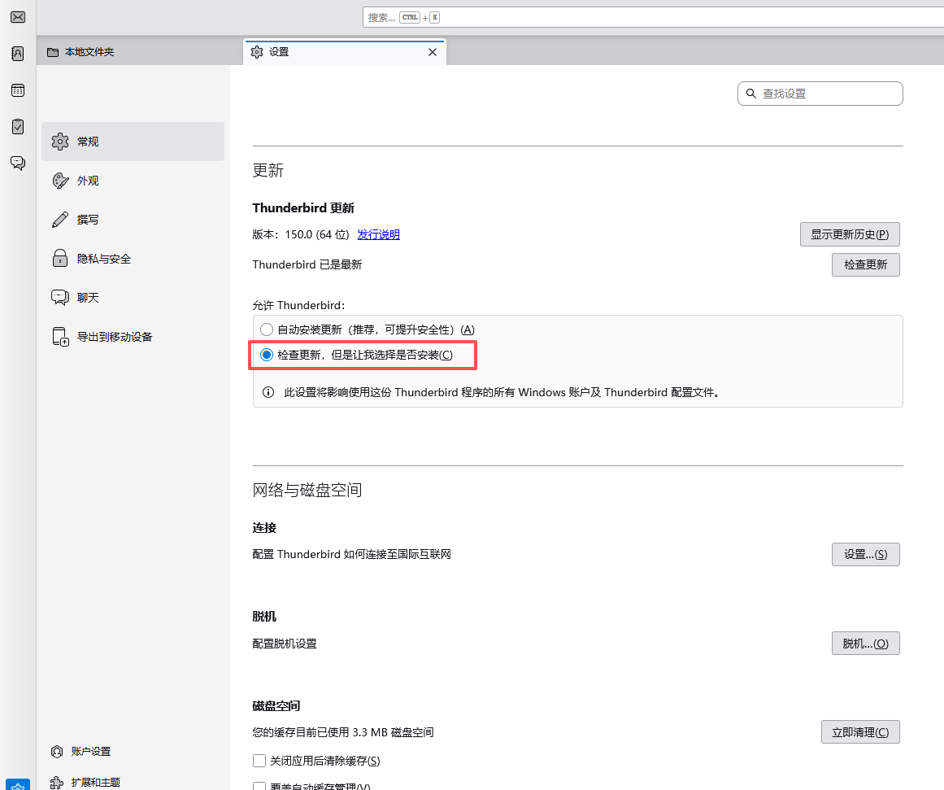Click the gear icon on the 设置 tab
Screen dimensions: 944x790
[x=257, y=52]
